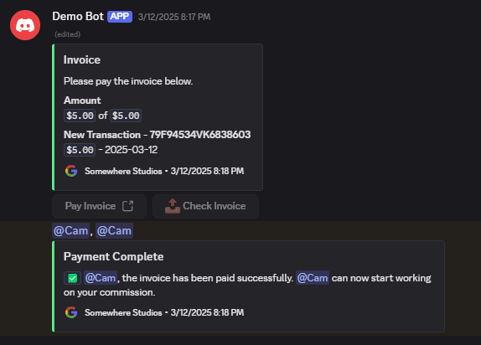The width and height of the screenshot is (481, 345).
Task: Click the Invoice embed title
Action: coord(82,59)
